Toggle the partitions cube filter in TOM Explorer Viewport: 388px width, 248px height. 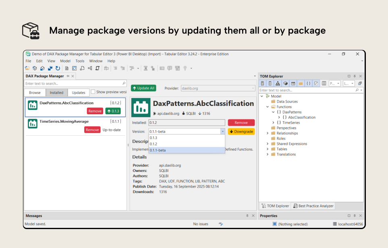(286, 83)
